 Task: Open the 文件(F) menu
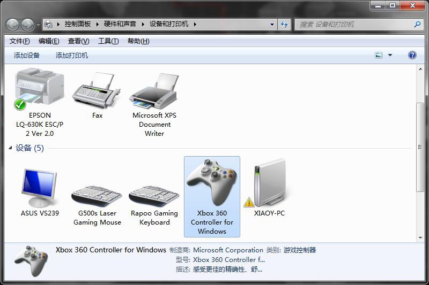(x=19, y=41)
